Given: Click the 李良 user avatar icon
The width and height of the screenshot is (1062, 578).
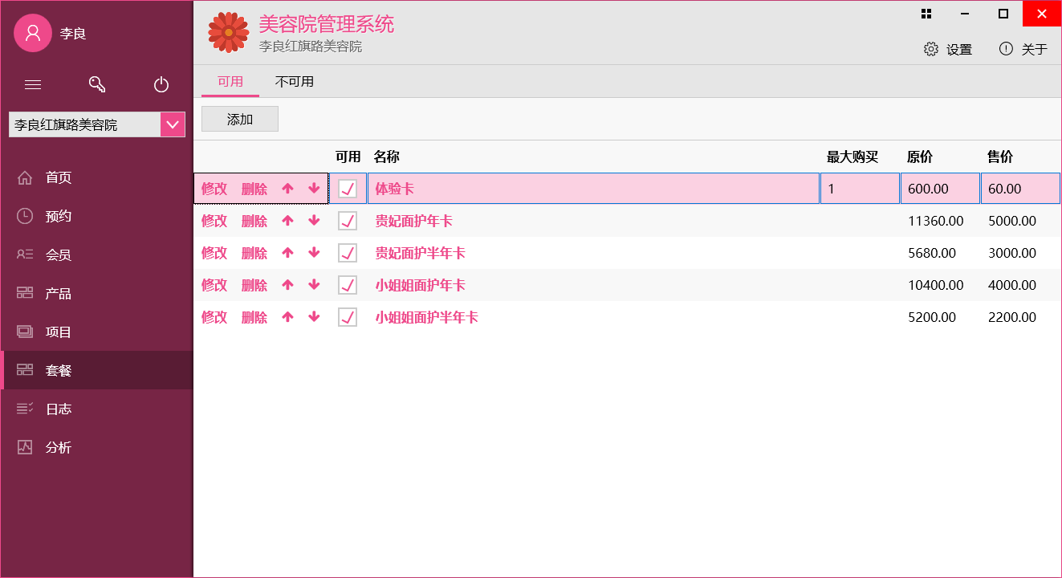Looking at the screenshot, I should point(33,33).
